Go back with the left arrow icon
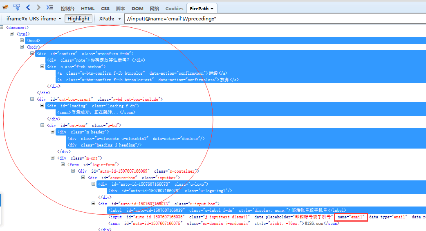This screenshot has height=231, width=426. 28,7
